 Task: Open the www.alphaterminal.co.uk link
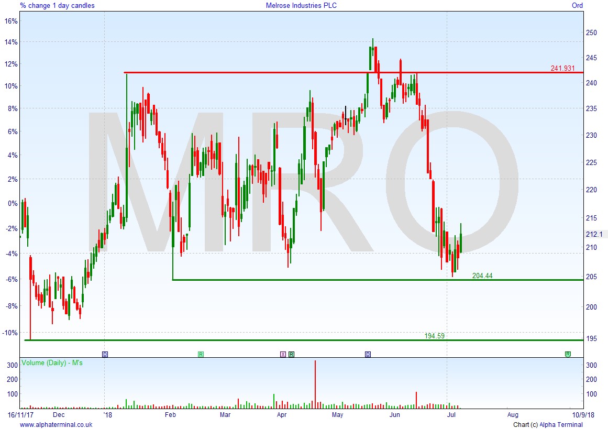(56, 425)
